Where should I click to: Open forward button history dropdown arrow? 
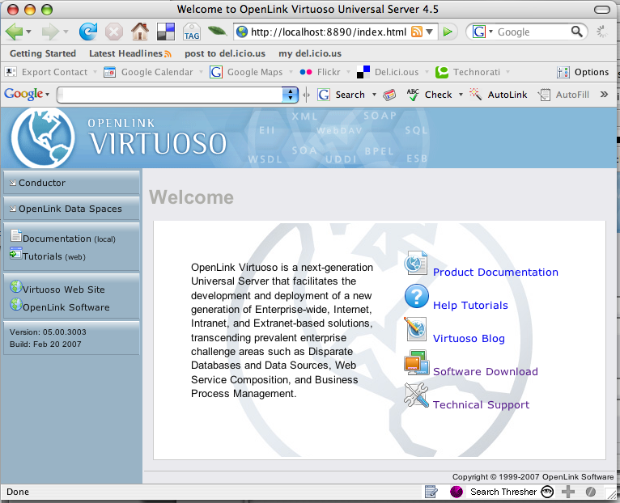66,32
